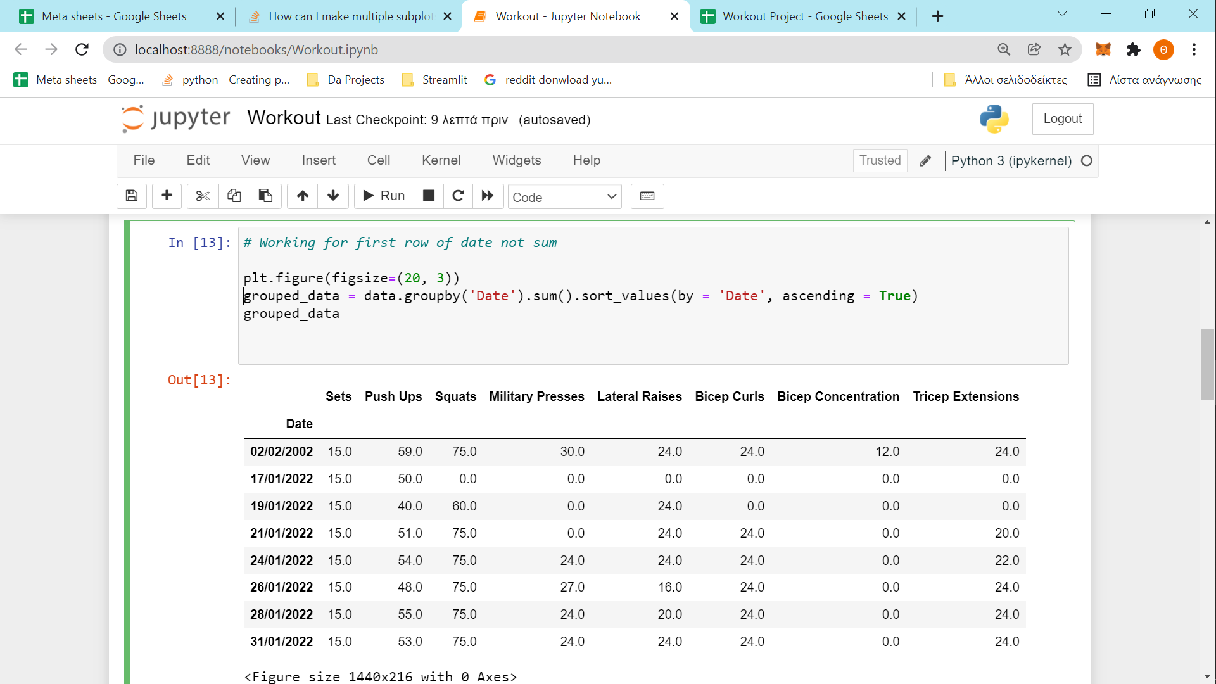Open the cell type dropdown showing Code
The image size is (1216, 684).
[x=564, y=197]
